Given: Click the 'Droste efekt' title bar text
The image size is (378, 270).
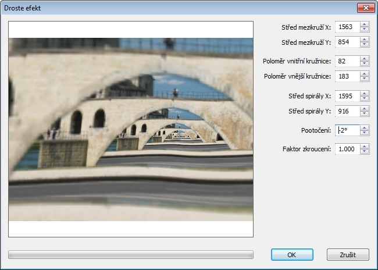Looking at the screenshot, I should click(23, 8).
